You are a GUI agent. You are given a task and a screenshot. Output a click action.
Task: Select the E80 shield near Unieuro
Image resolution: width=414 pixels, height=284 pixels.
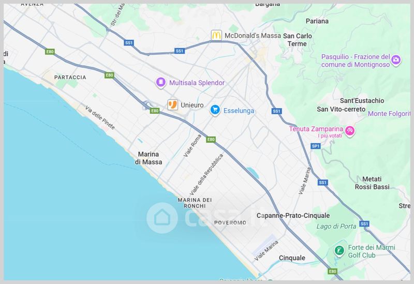155,111
